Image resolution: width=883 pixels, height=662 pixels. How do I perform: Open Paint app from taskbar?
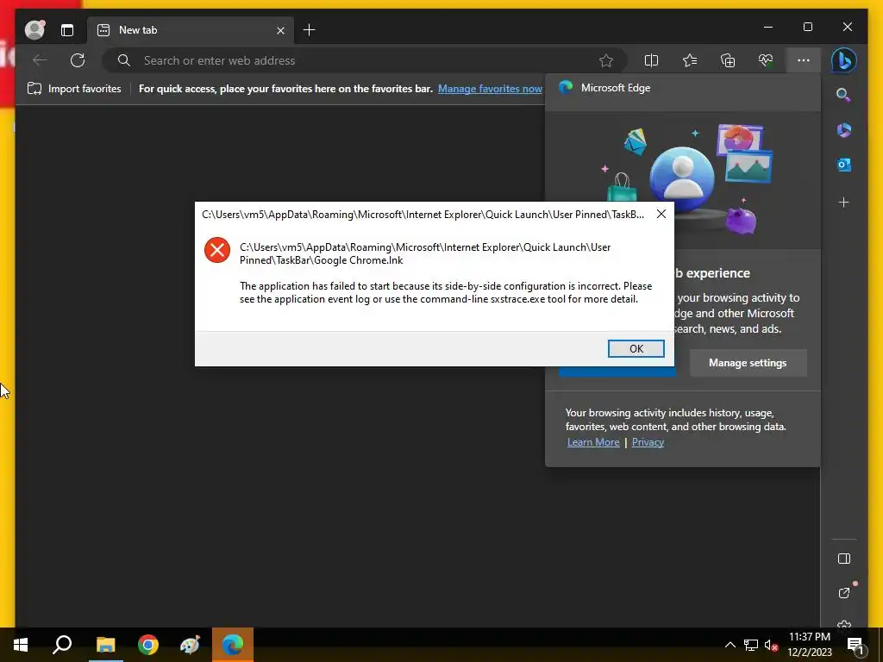(x=190, y=645)
